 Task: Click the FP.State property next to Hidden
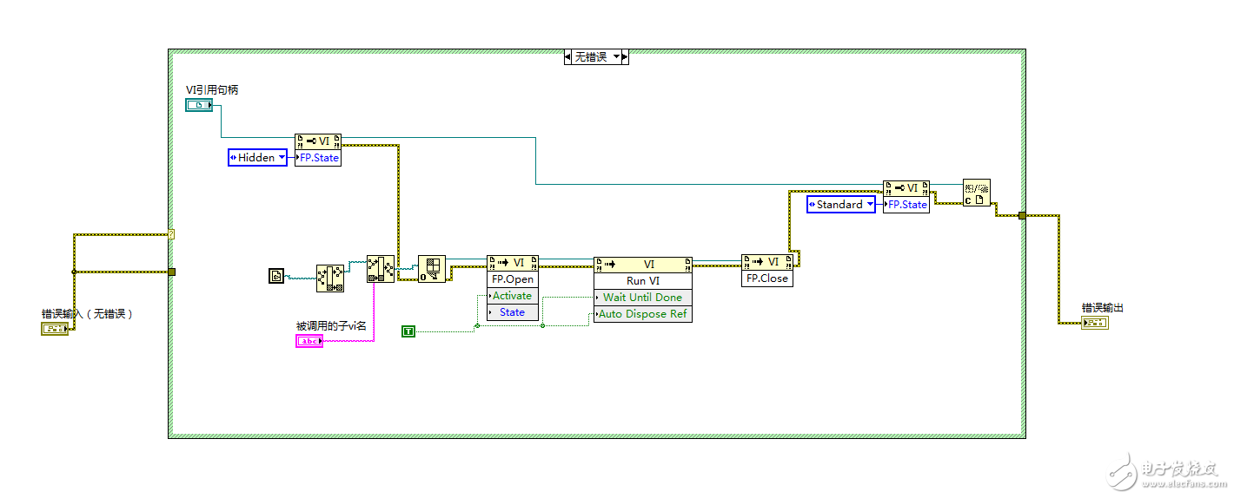coord(318,158)
